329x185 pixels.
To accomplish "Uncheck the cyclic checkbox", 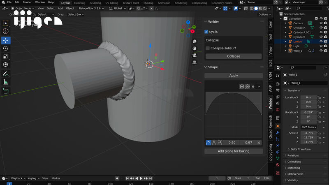I will [x=206, y=32].
